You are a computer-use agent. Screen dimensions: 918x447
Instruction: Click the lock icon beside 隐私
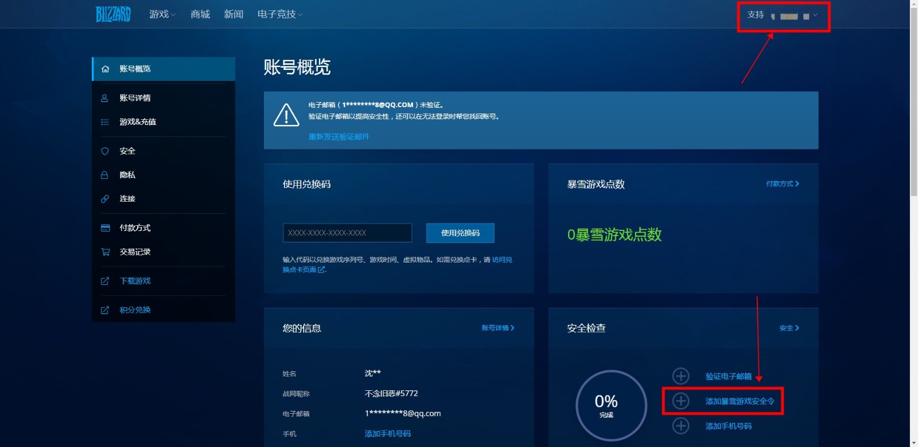(x=104, y=175)
